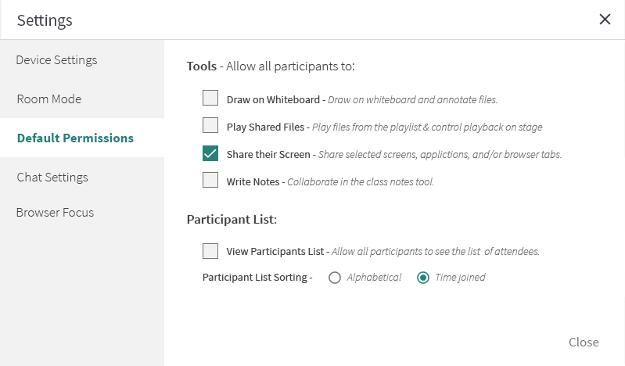Image resolution: width=625 pixels, height=366 pixels.
Task: Click the 'Participant List Sorting' label
Action: click(x=257, y=278)
